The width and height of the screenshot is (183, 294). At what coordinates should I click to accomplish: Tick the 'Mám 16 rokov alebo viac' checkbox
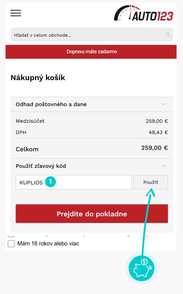click(11, 243)
